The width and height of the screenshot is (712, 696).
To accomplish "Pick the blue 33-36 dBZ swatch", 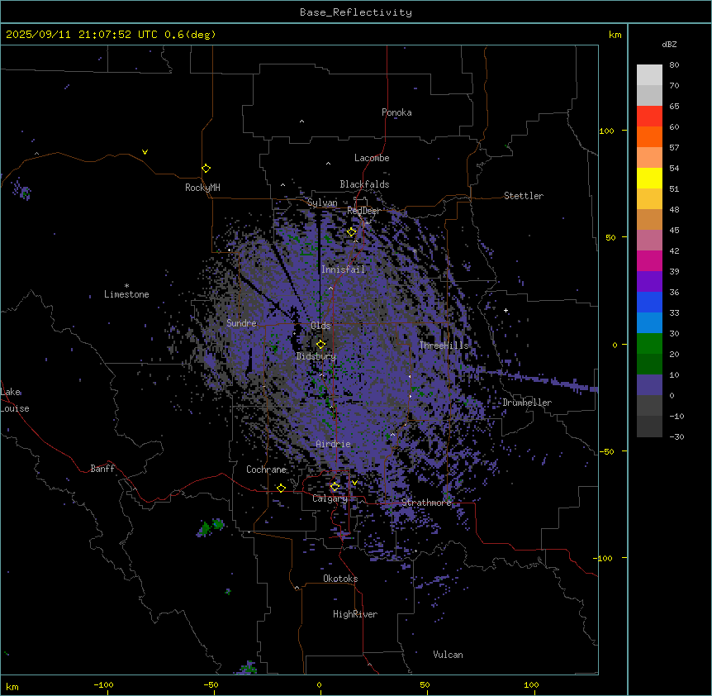I will tap(649, 302).
